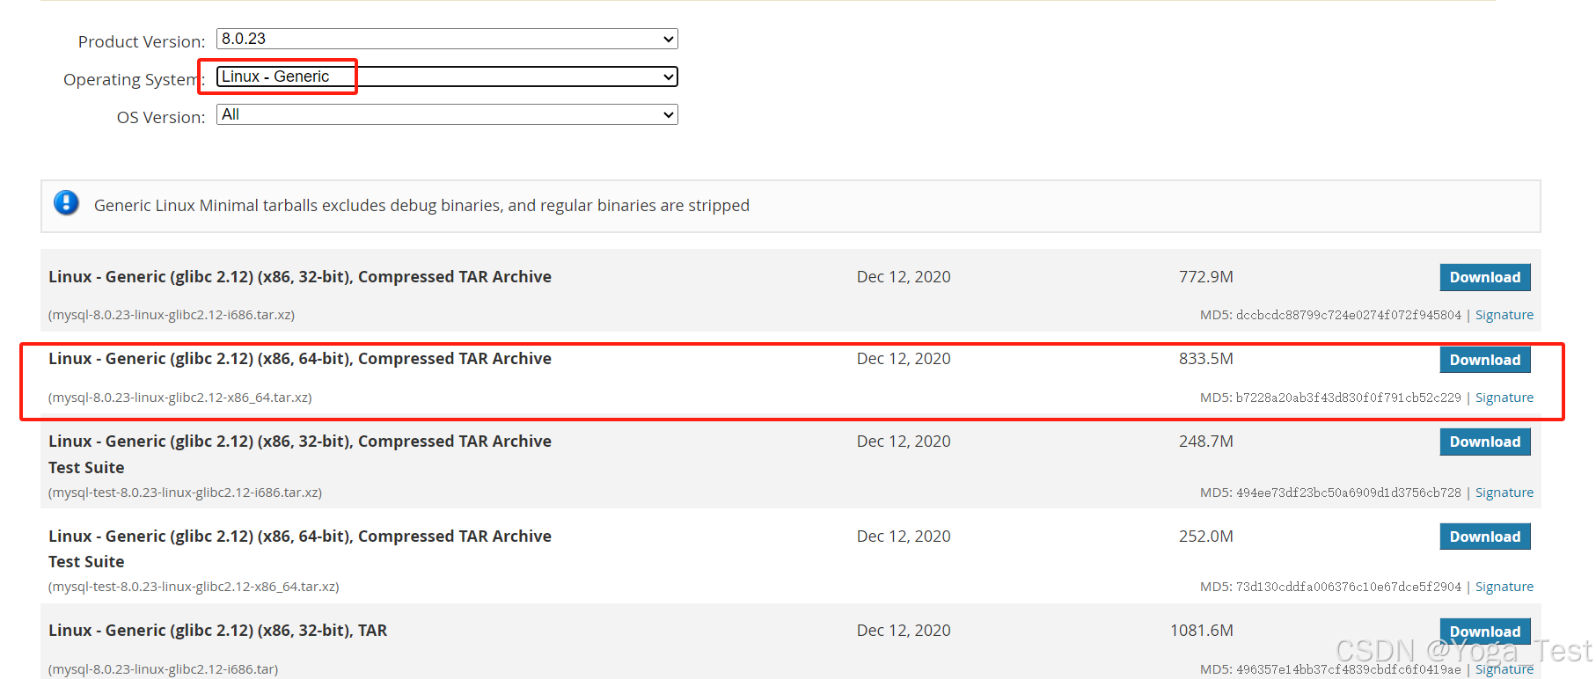Open Signature link for mysql-test x86_64.tar.xz
This screenshot has width=1596, height=679.
[1504, 587]
